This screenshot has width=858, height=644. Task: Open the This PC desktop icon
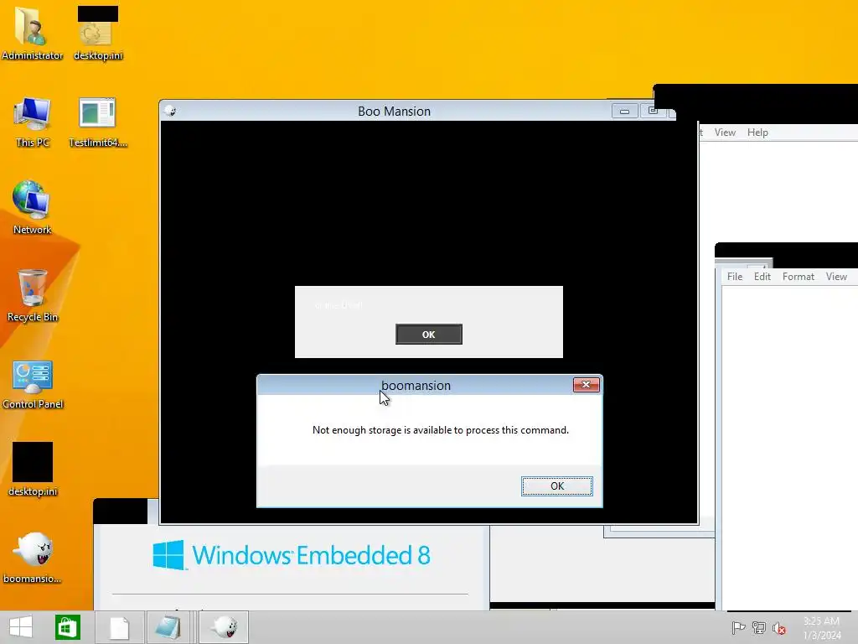click(x=32, y=122)
